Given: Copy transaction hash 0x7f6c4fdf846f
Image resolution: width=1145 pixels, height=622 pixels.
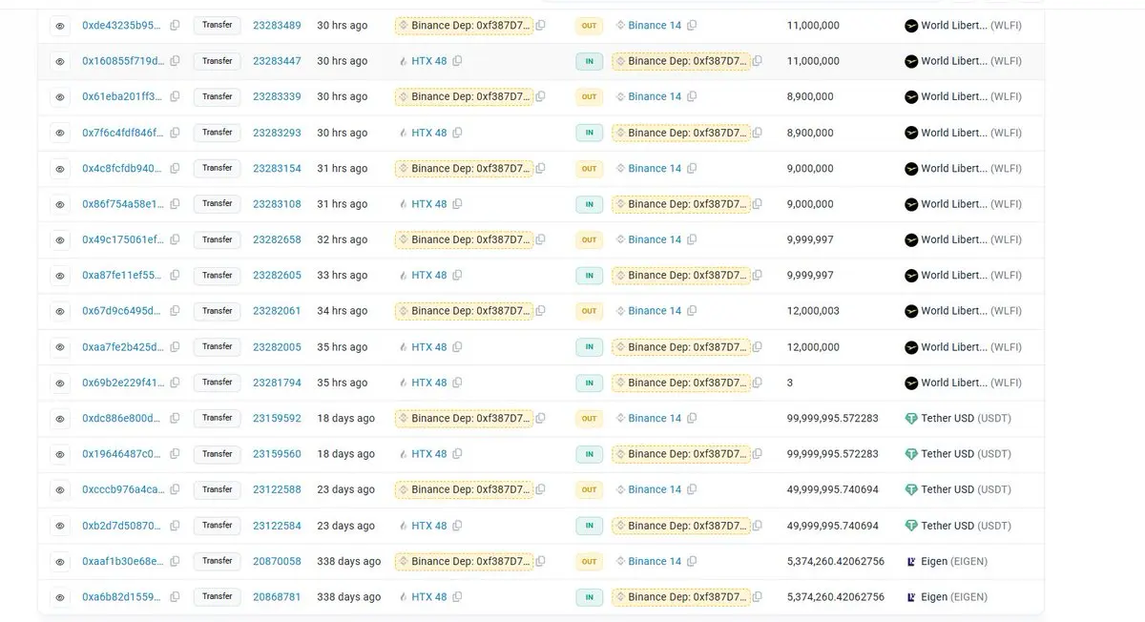Looking at the screenshot, I should [175, 133].
